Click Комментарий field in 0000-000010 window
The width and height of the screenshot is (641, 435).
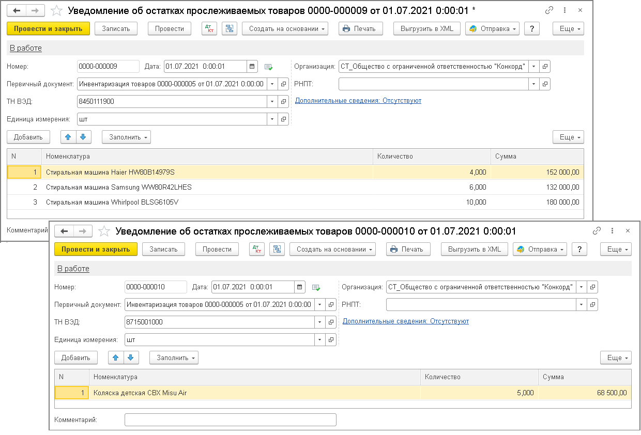231,420
